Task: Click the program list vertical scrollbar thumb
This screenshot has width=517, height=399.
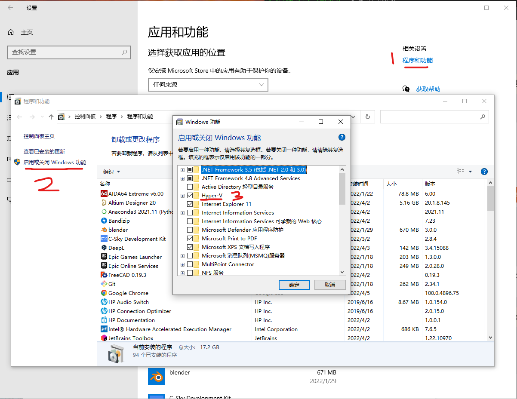Action: 490,199
